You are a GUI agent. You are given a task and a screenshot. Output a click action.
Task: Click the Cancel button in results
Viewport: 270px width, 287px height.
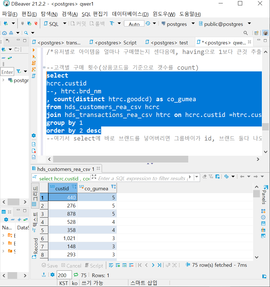tap(71, 266)
